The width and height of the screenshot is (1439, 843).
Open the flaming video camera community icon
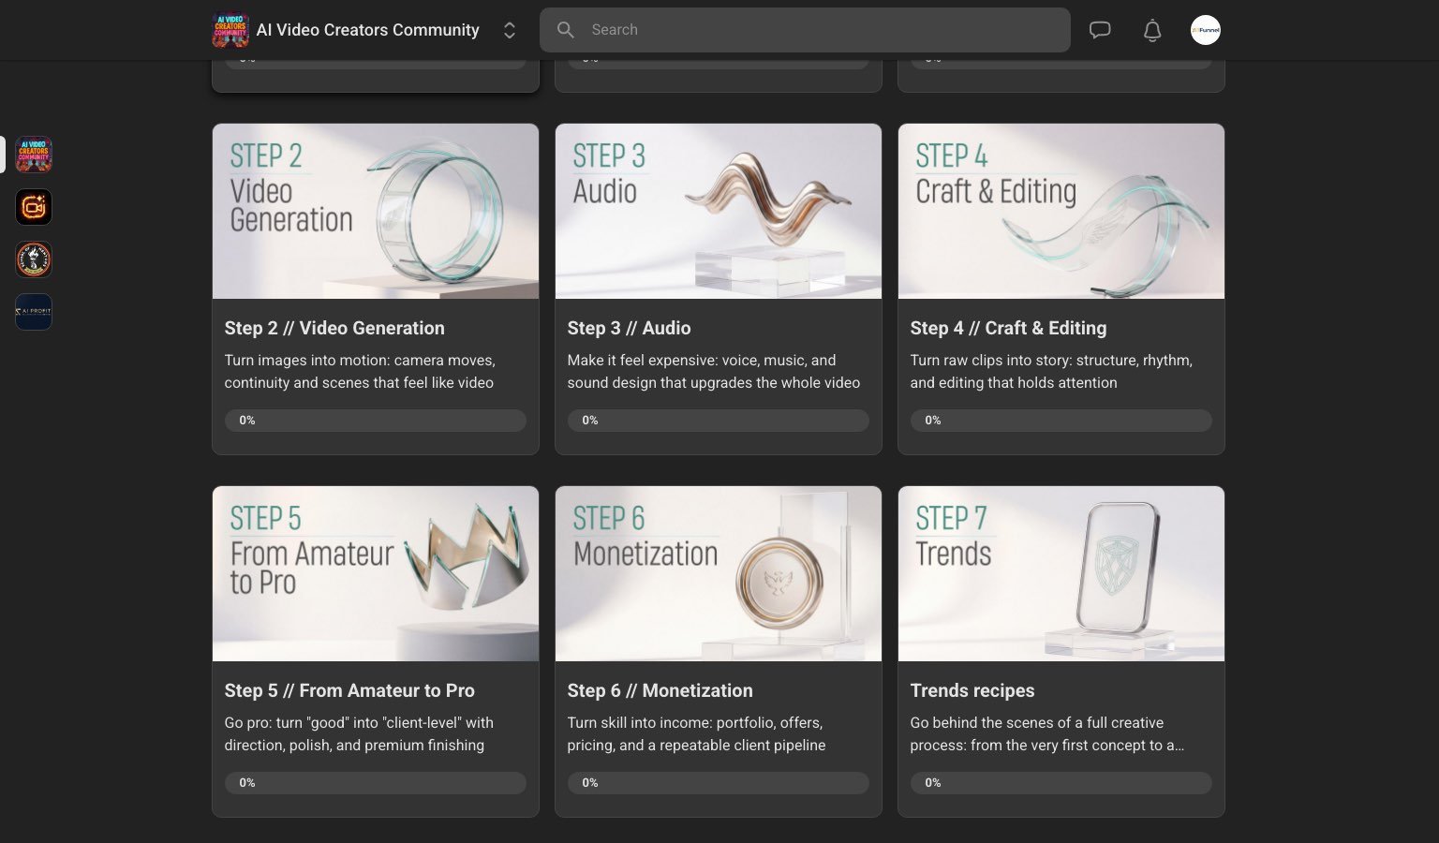33,207
